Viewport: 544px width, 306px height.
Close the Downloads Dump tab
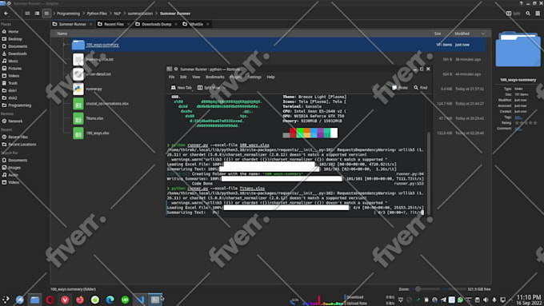coord(175,24)
